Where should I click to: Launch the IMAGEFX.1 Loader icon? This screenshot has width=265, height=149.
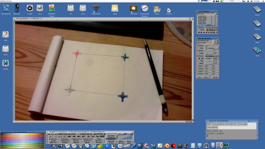[52, 9]
